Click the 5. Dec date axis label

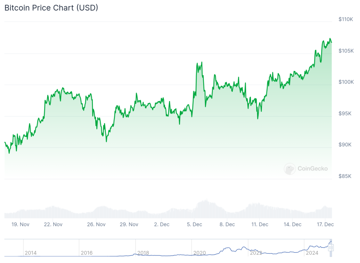tap(194, 224)
